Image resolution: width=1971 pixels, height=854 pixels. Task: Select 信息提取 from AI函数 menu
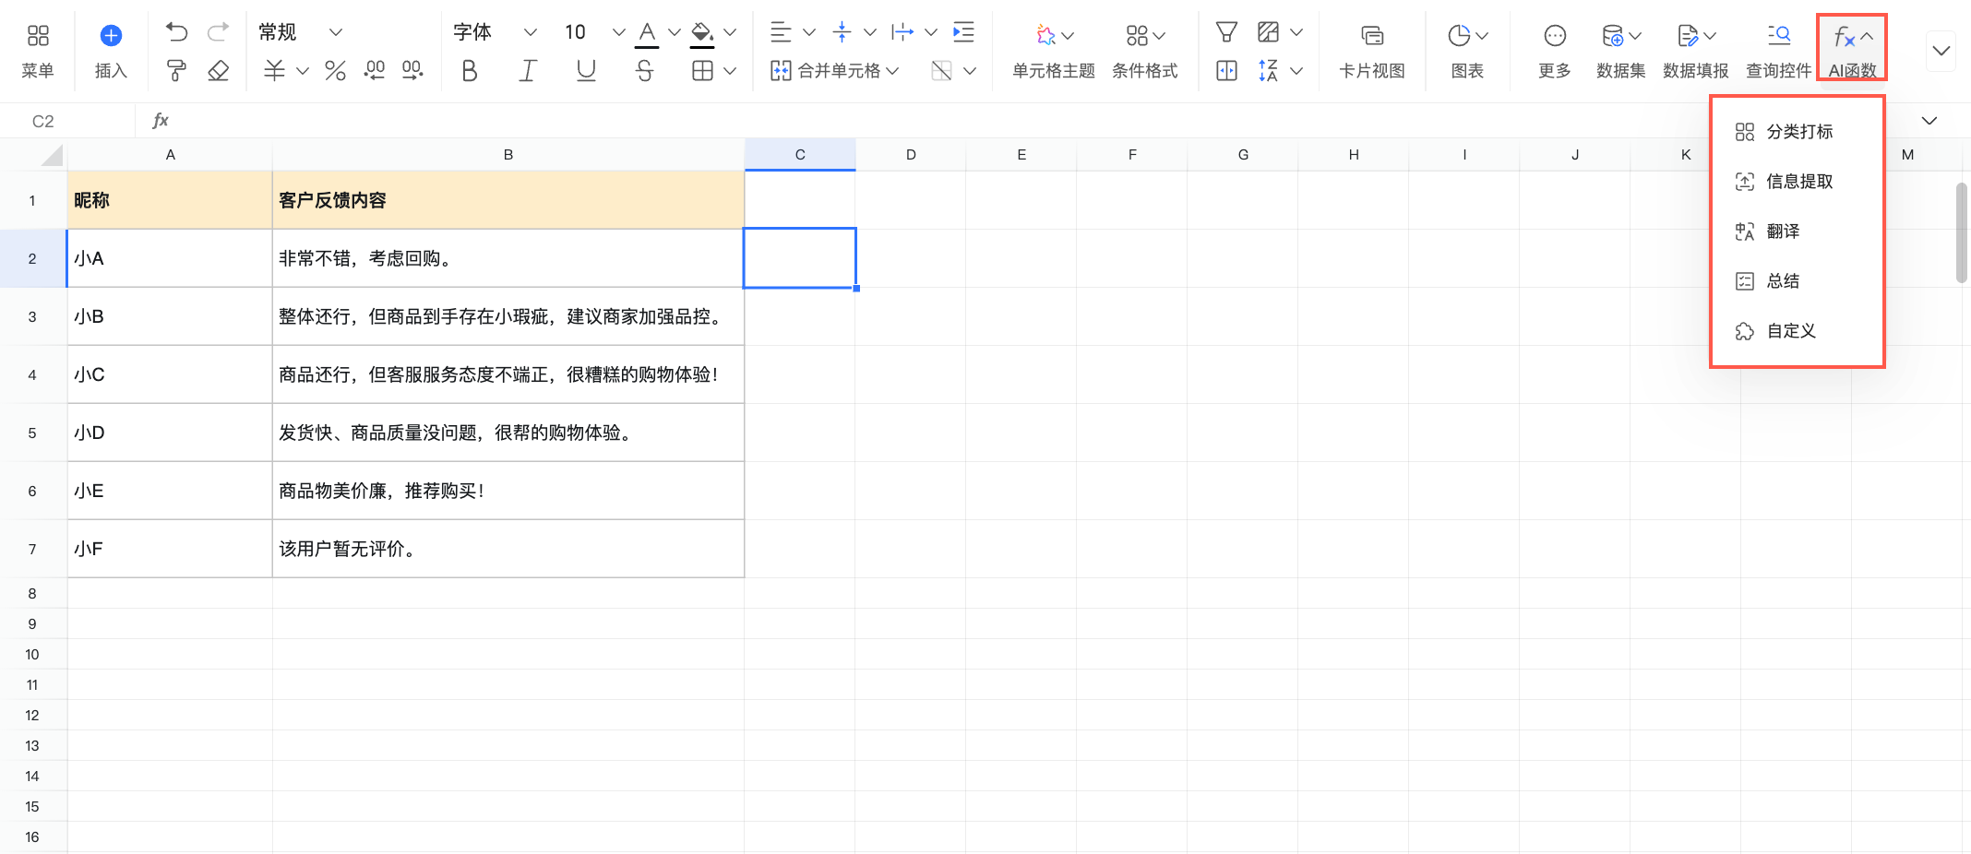(1797, 182)
